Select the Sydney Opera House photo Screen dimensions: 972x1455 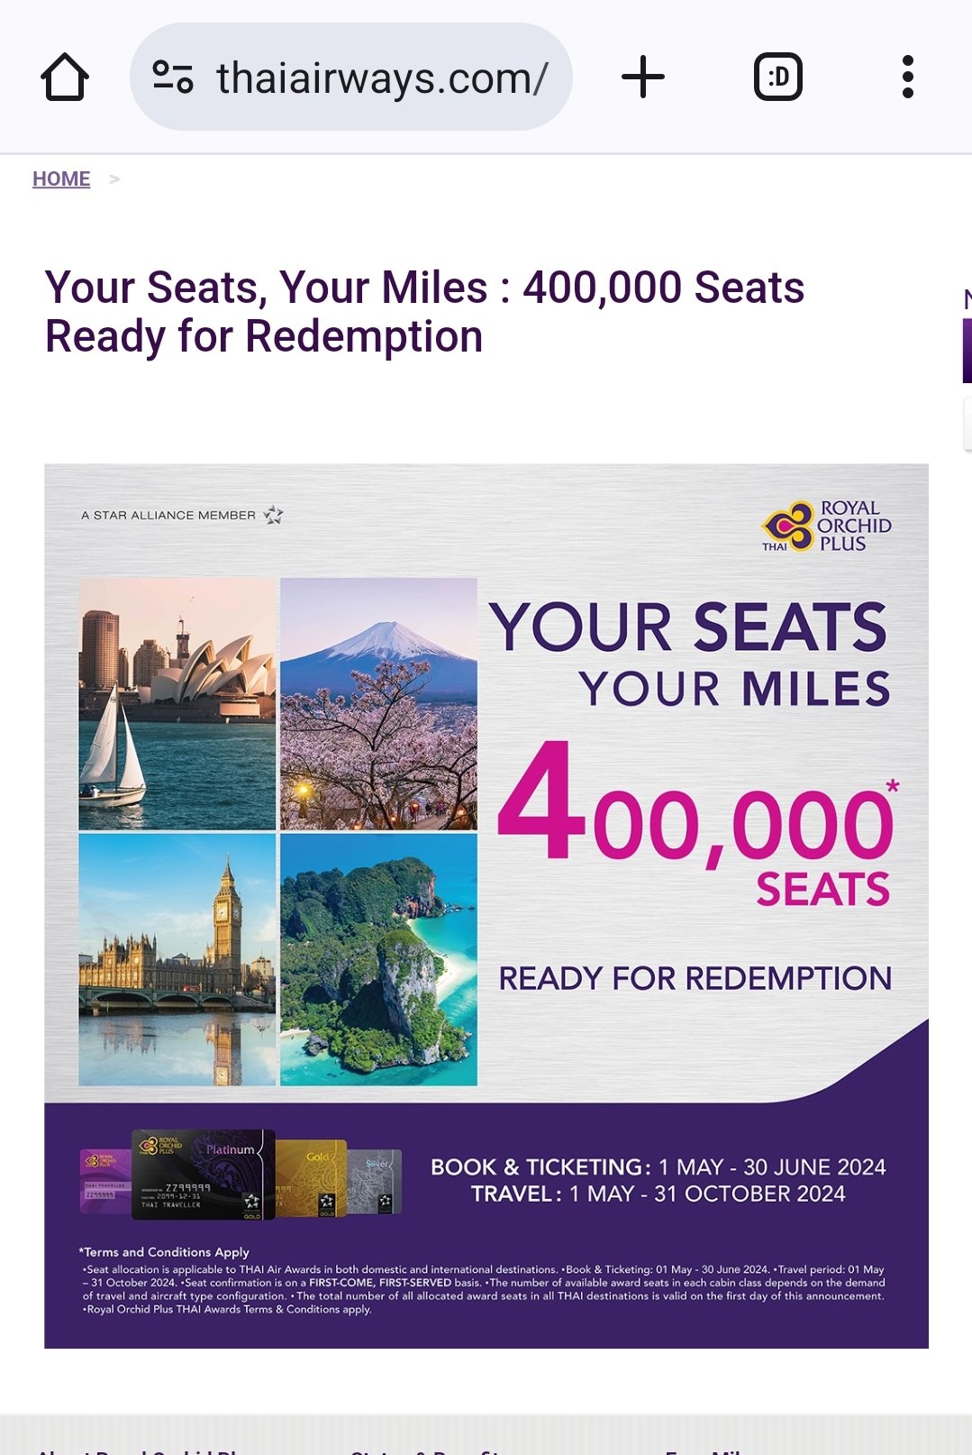click(x=177, y=703)
